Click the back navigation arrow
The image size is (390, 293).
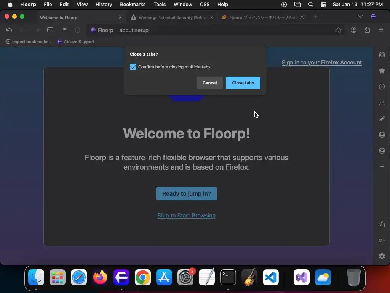coord(23,30)
